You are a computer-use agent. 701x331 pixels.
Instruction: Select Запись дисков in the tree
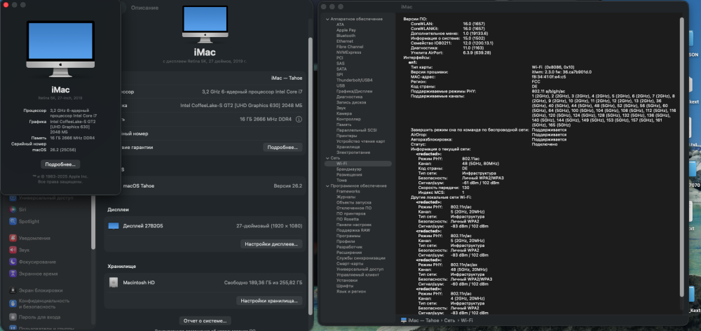(351, 103)
